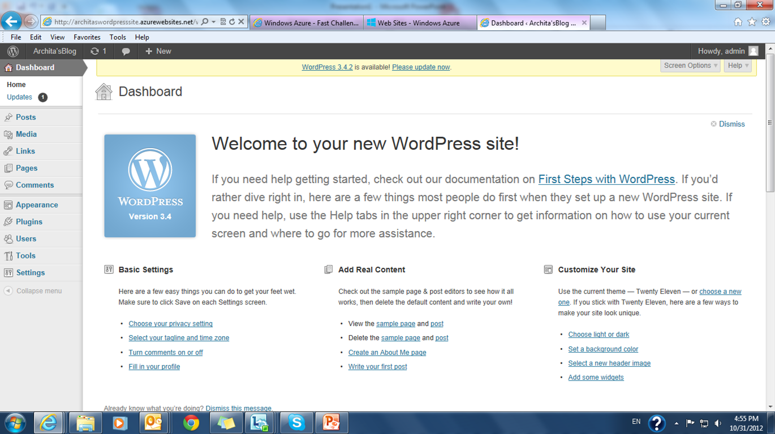Click the WordPress logo in admin bar

pyautogui.click(x=13, y=51)
